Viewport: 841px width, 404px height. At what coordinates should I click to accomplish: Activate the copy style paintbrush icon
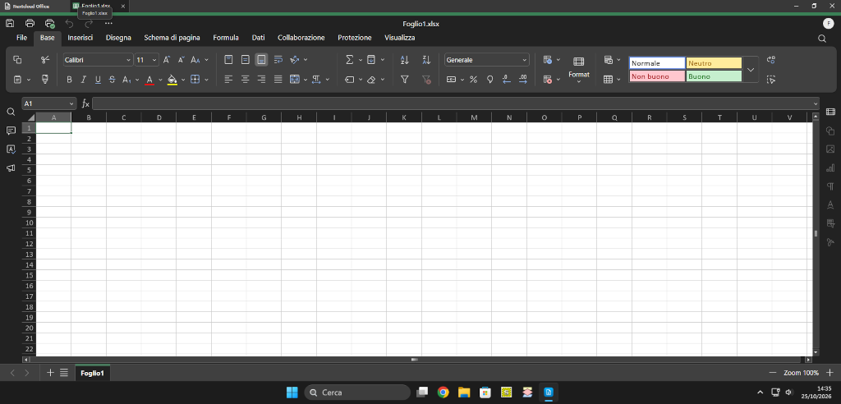click(45, 80)
